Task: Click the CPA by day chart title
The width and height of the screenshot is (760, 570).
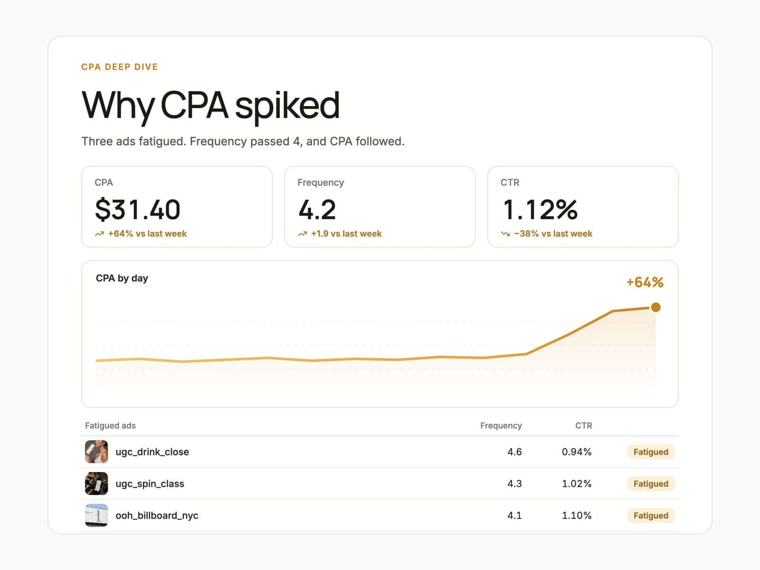Action: coord(122,278)
